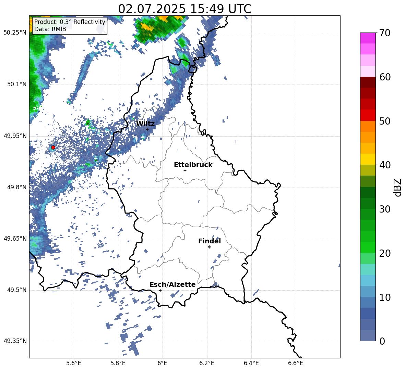Click the 6.4°E longitude label
Viewport: 406px width, 370px height.
pos(251,363)
